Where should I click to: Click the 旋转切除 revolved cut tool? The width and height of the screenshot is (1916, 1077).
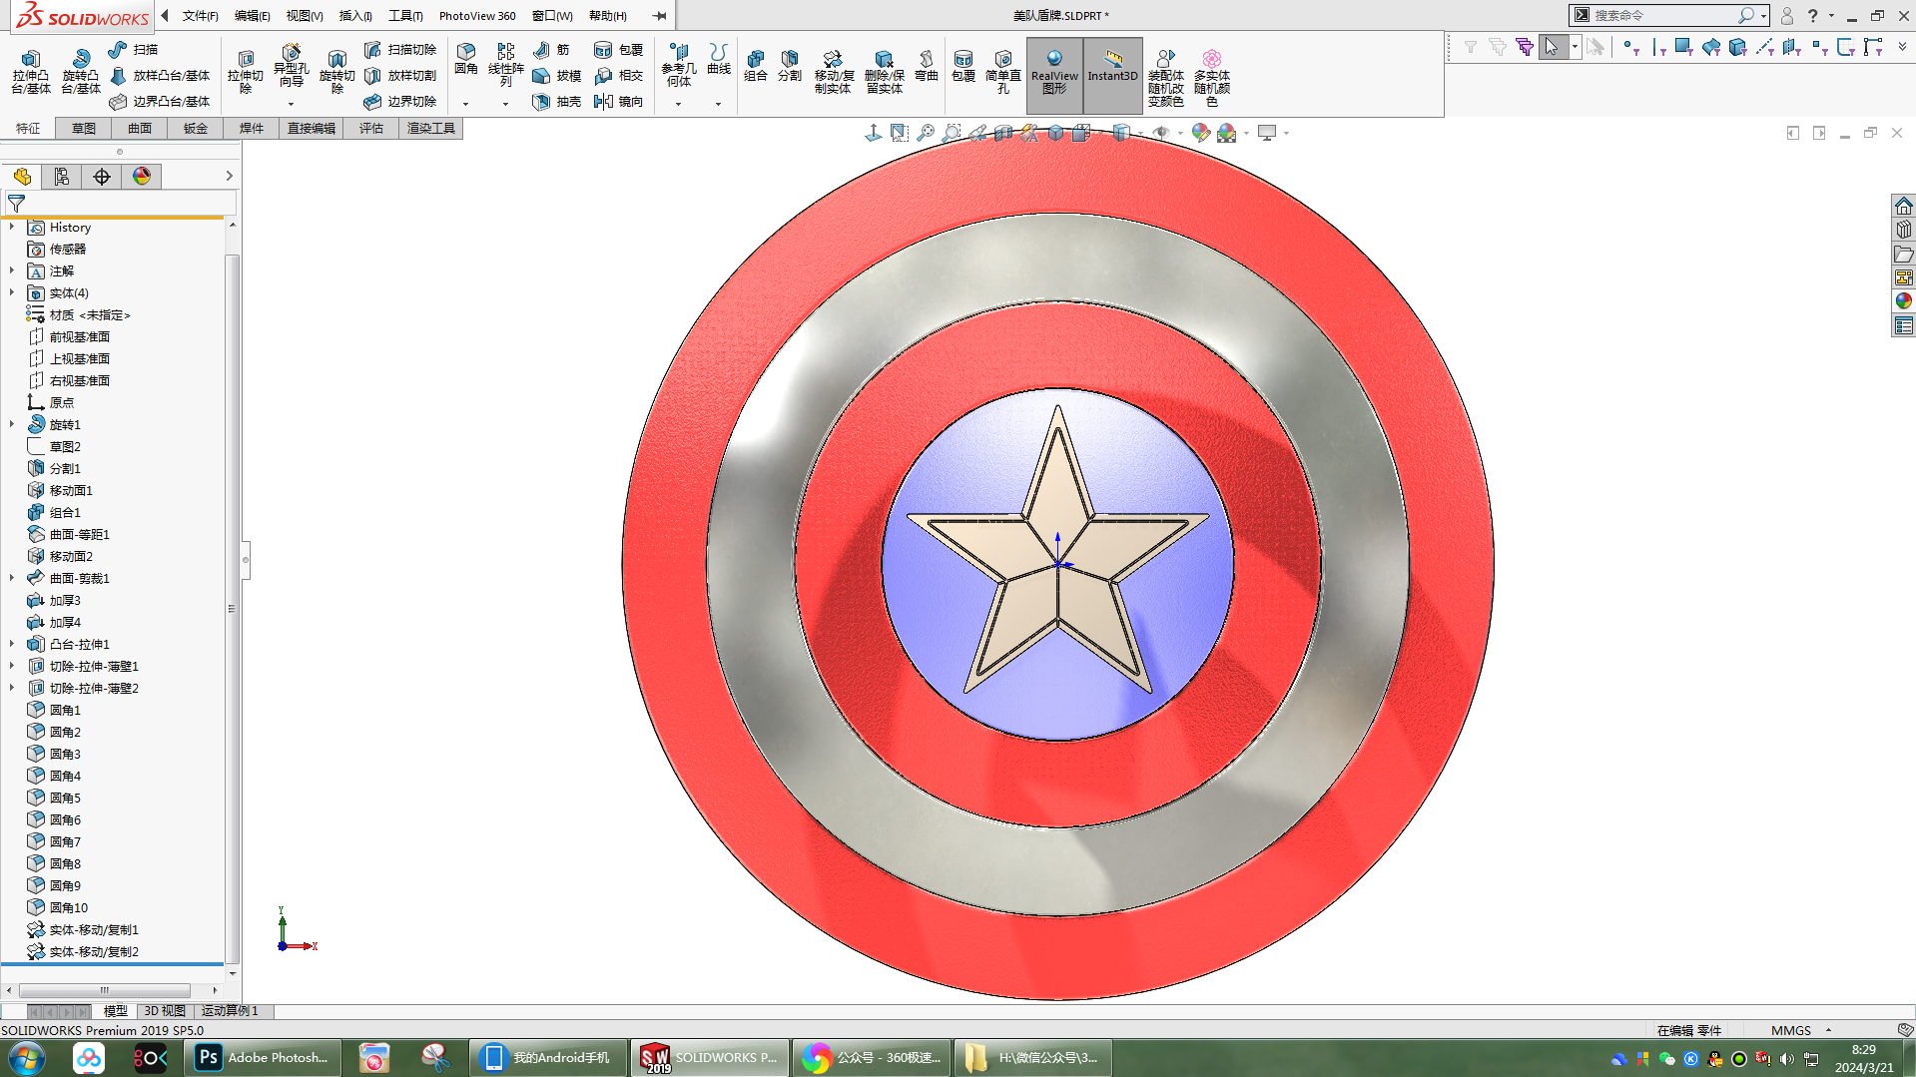click(337, 71)
